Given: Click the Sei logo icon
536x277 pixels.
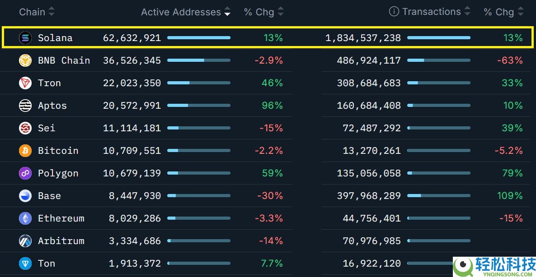Looking at the screenshot, I should point(25,128).
